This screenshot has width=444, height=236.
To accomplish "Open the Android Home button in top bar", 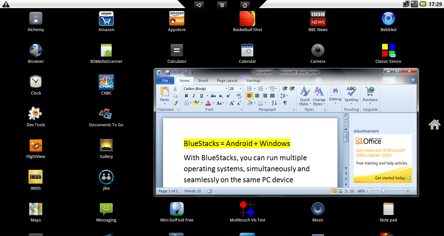I will click(245, 5).
